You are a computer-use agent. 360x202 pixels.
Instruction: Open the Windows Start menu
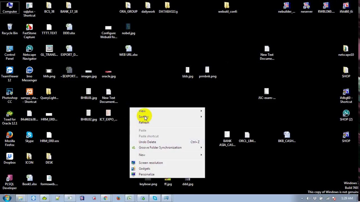click(7, 198)
